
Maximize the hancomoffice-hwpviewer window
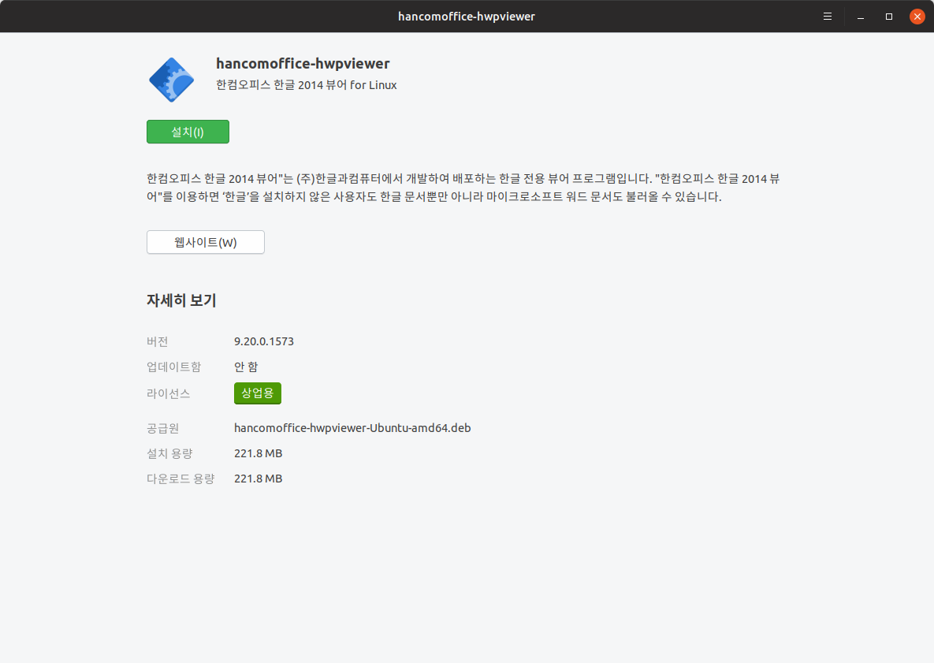pos(889,17)
